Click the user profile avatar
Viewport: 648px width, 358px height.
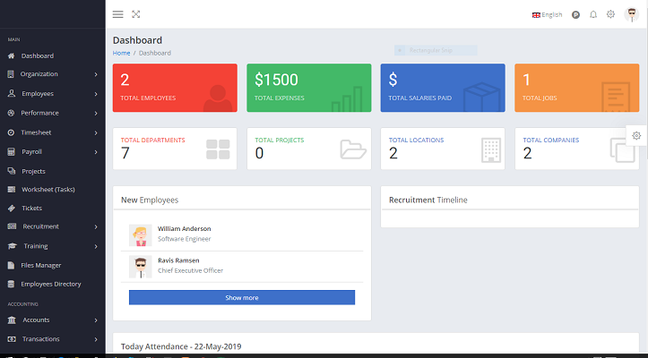click(631, 14)
